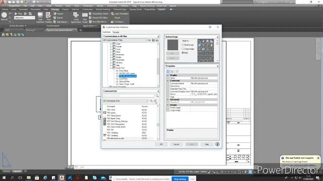
Task: Select Dwg Setup in Smart Tool tree
Action: tap(124, 71)
